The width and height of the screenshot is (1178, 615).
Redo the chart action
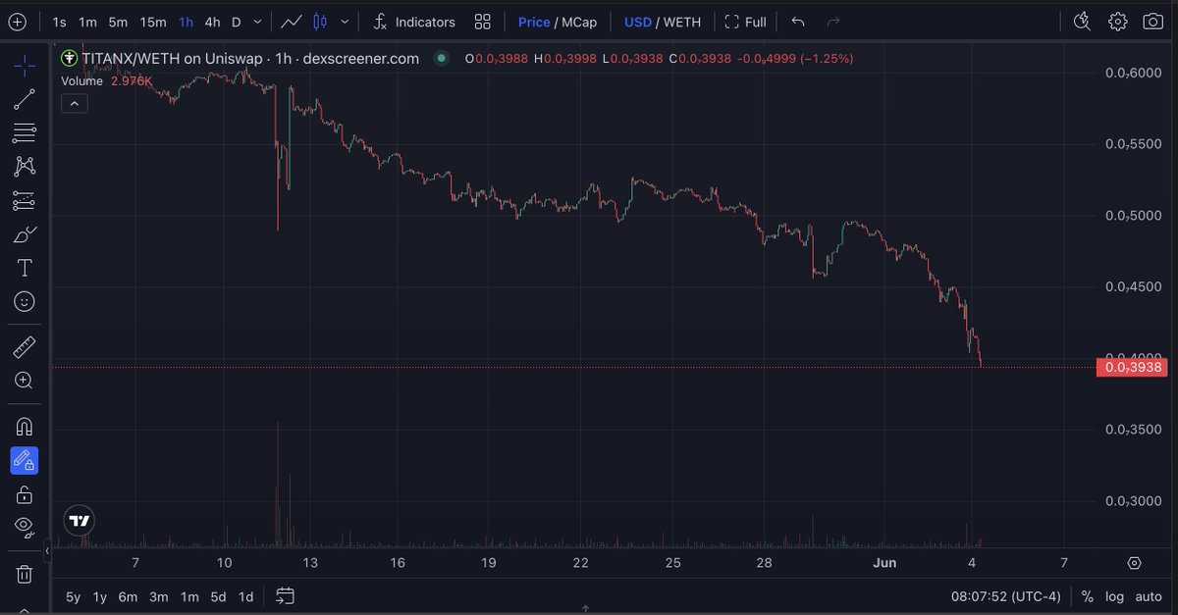[833, 22]
